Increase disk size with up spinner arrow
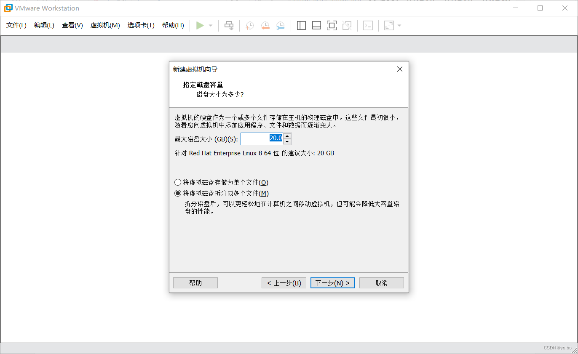578x354 pixels. coord(287,136)
